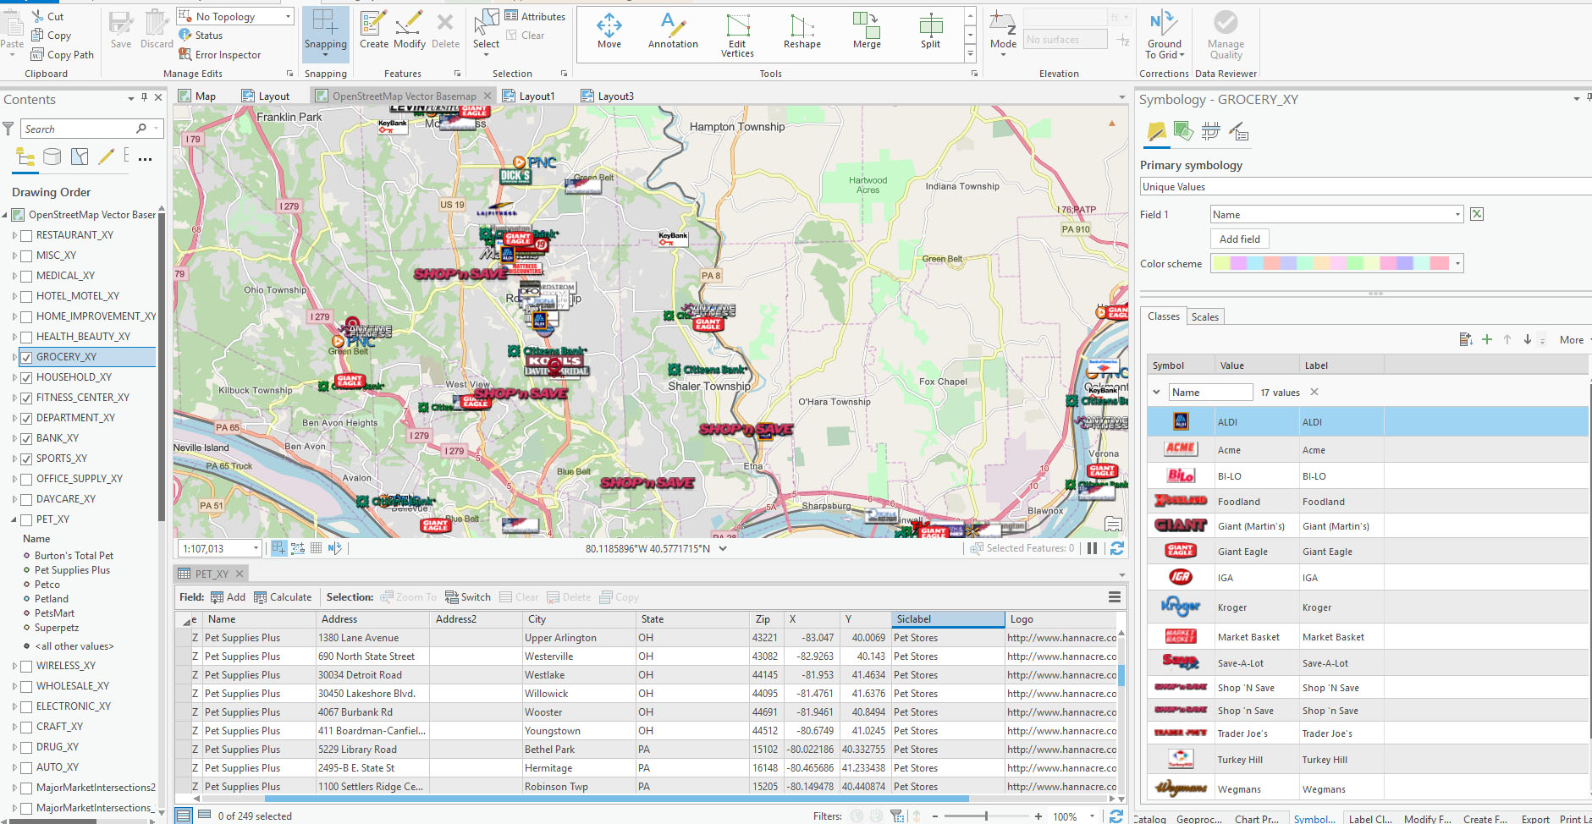Open the Layout3 tab
Image resolution: width=1592 pixels, height=824 pixels.
(x=608, y=96)
